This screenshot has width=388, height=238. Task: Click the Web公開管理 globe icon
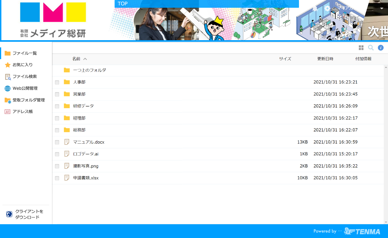click(x=7, y=88)
